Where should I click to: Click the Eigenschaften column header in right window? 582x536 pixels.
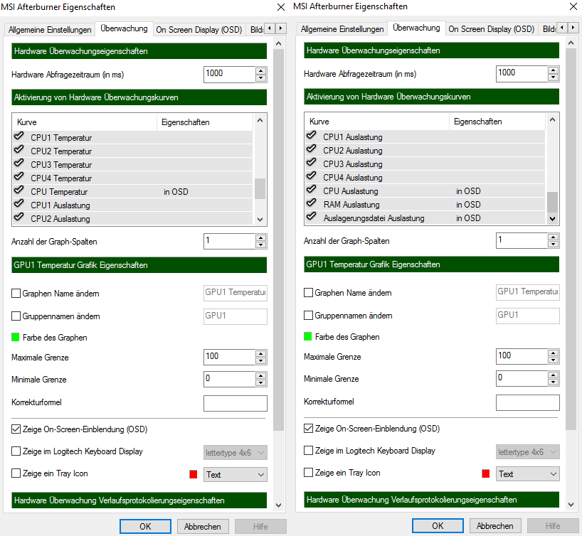(497, 122)
